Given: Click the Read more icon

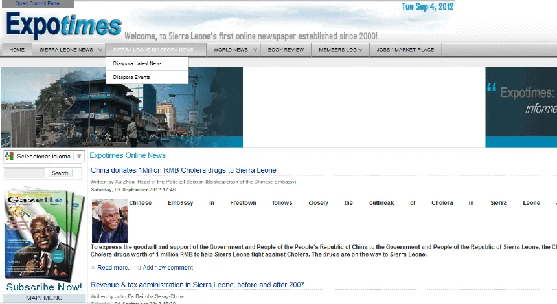Looking at the screenshot, I should [x=93, y=267].
